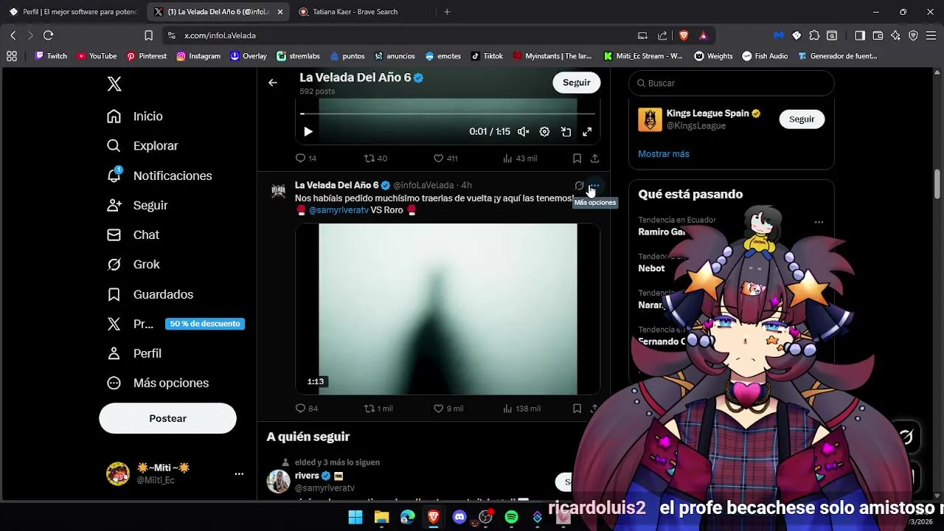Open Brave Rewards triangle icon
This screenshot has width=944, height=531.
click(x=703, y=35)
